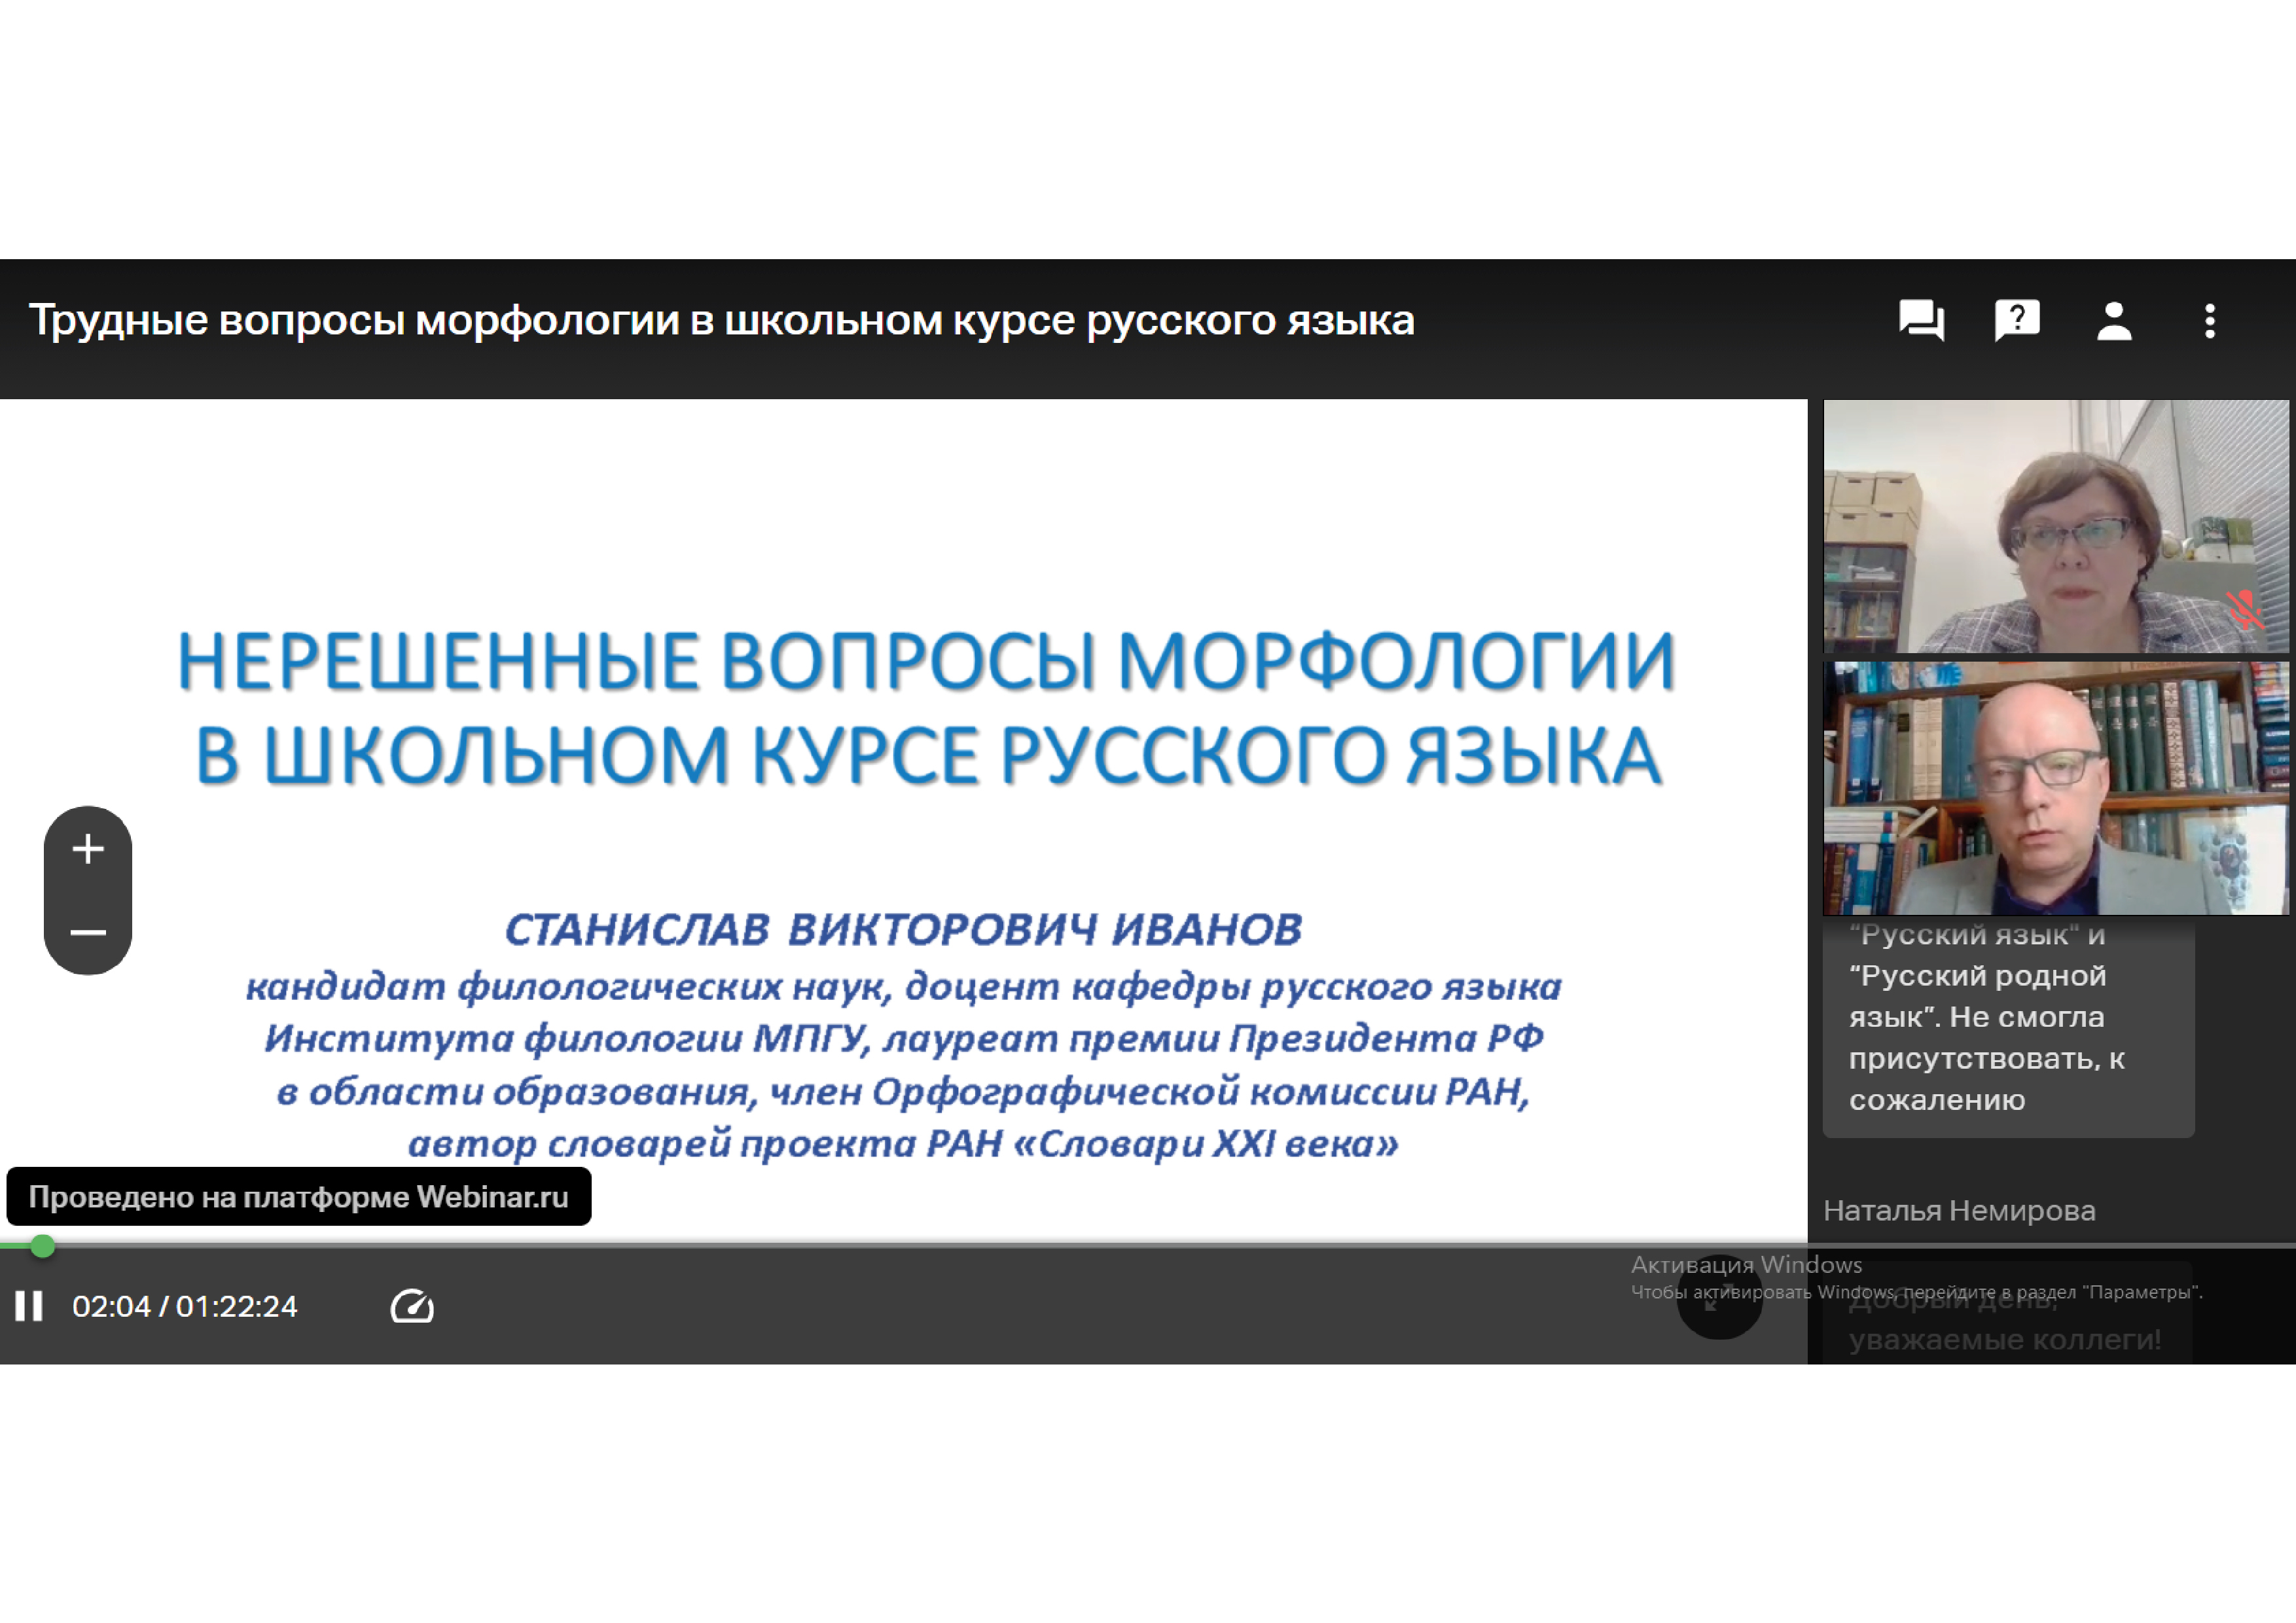Pause the webinar recording playback

(29, 1306)
